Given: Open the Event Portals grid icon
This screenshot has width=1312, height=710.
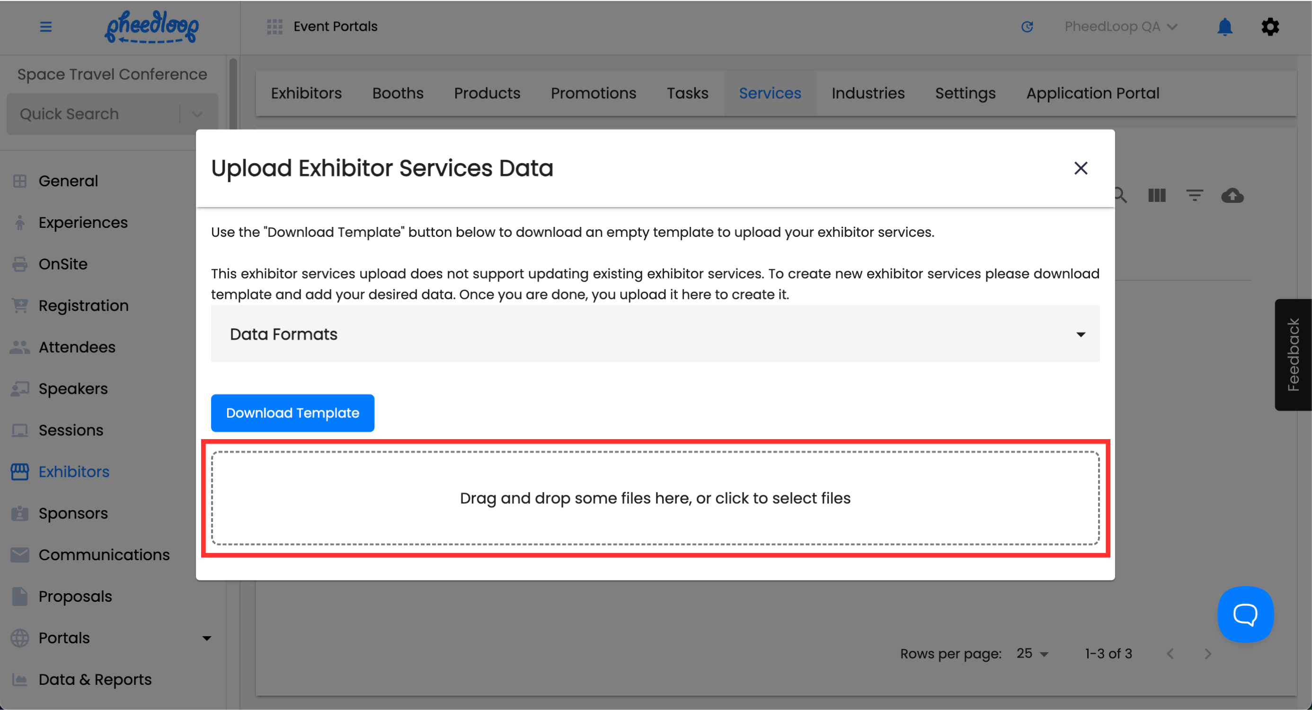Looking at the screenshot, I should (275, 26).
